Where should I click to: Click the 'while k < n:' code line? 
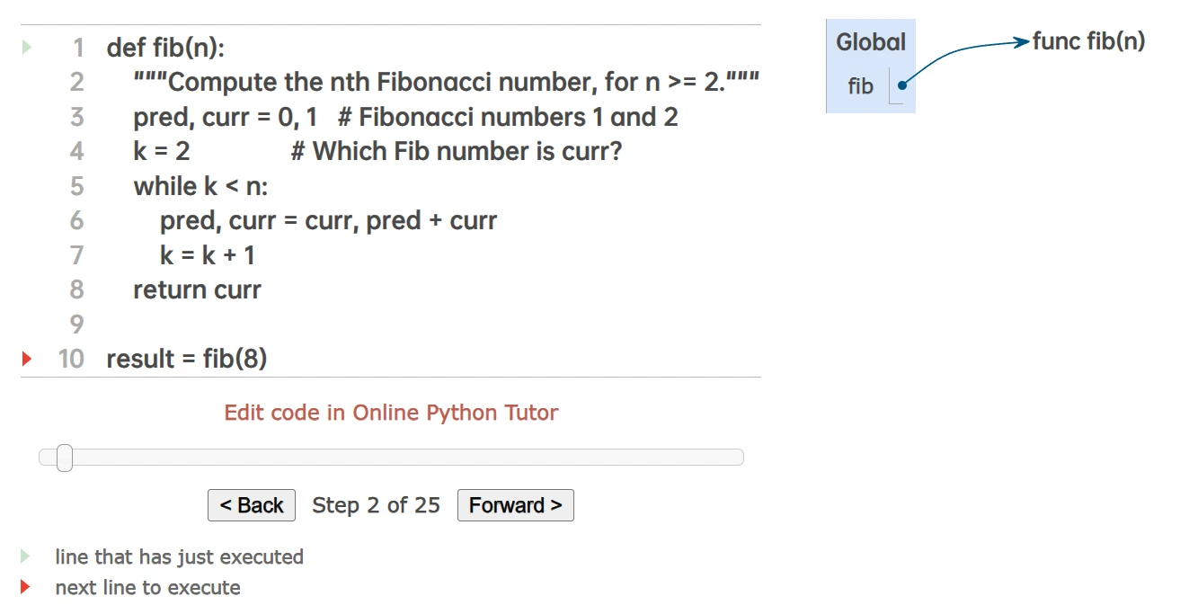click(200, 186)
